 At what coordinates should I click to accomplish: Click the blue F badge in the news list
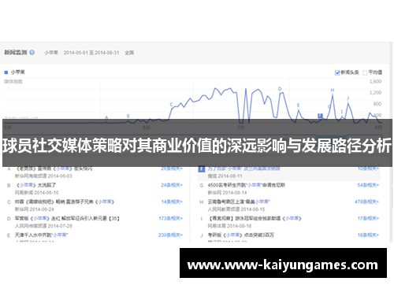click(x=201, y=169)
